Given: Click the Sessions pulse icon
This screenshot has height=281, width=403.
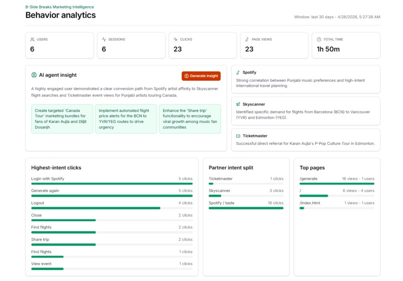Looking at the screenshot, I should pyautogui.click(x=104, y=39).
